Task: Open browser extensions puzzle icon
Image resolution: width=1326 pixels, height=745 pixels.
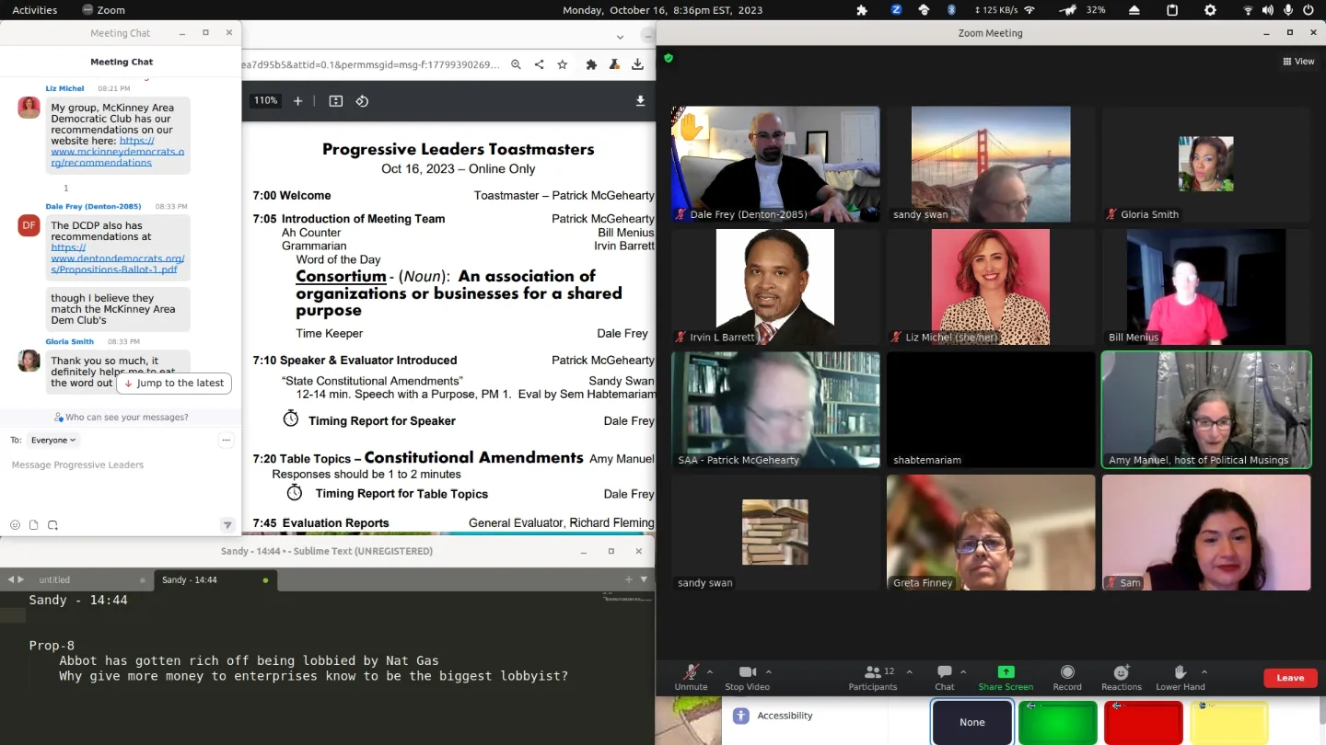Action: pos(591,64)
